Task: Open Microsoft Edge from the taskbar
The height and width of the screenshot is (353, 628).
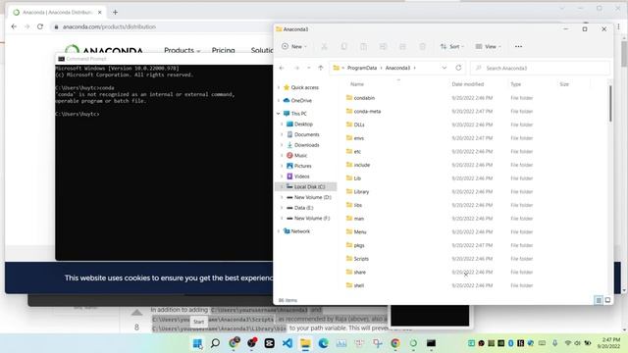Action: point(323,343)
